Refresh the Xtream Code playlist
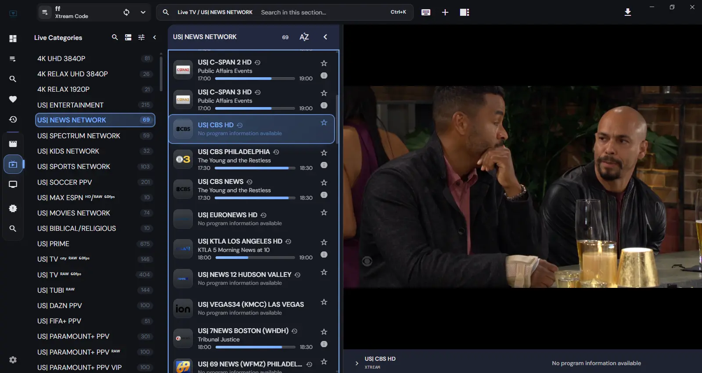The height and width of the screenshot is (373, 702). (x=126, y=12)
